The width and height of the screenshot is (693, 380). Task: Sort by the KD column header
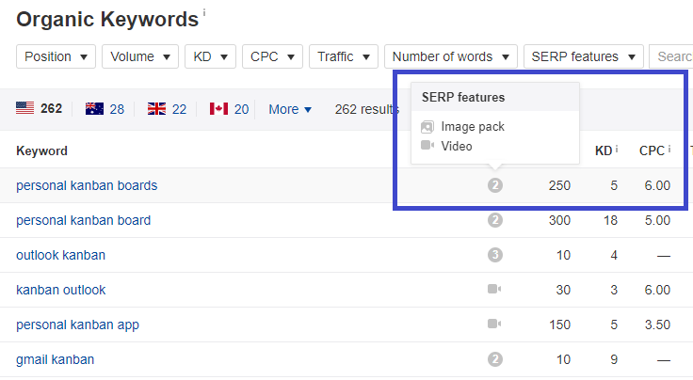tap(604, 150)
